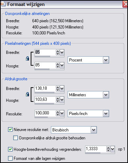Screen dimensions: 128x163
Task: Click the slider bar under pixel Hoogte field
Action: tap(50, 69)
